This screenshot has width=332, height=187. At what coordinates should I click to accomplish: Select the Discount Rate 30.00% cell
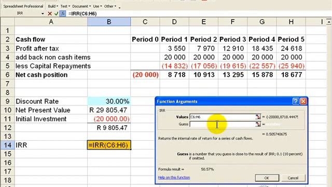(109, 101)
